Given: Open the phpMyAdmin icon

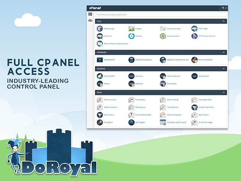Looking at the screenshot, I should point(100,60).
